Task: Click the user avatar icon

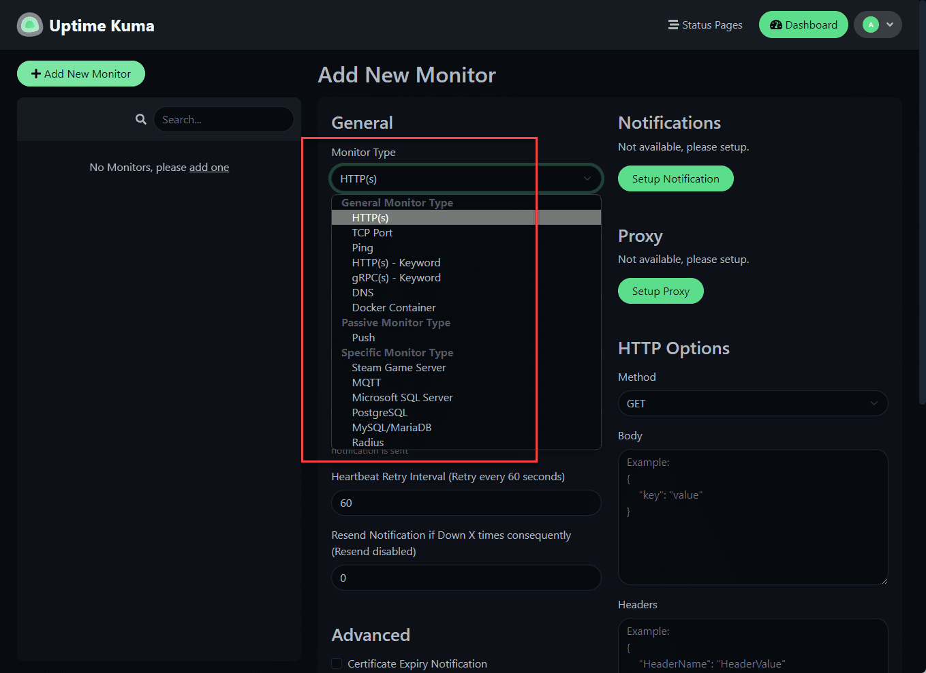Action: (871, 25)
